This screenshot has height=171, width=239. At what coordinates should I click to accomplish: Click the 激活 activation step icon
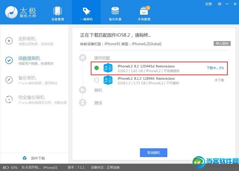(x=83, y=103)
